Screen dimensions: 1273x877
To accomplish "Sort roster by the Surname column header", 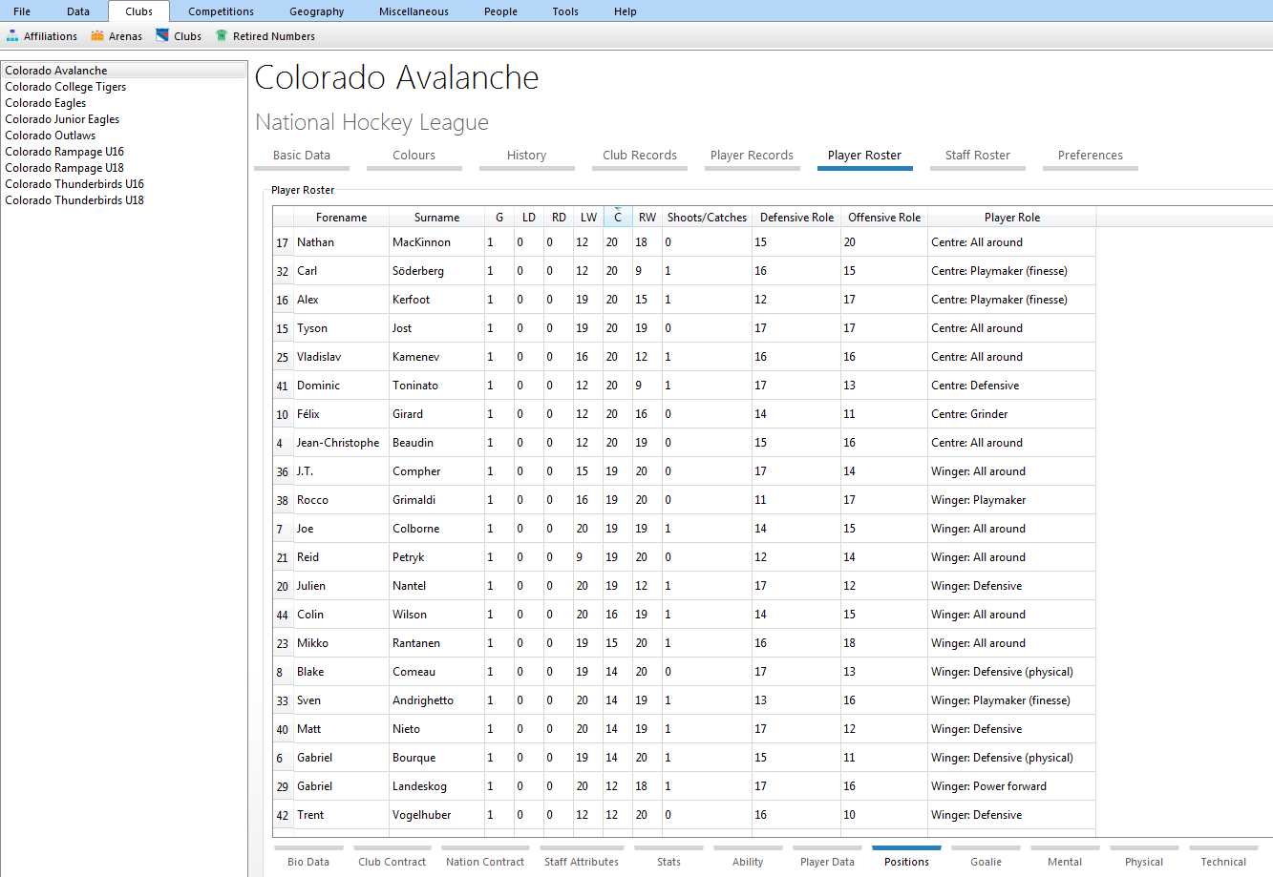I will pos(437,218).
